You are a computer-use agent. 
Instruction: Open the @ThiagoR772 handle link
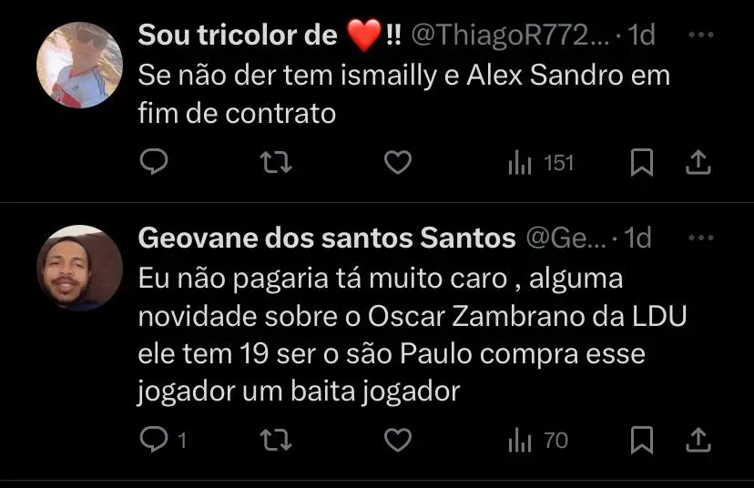click(510, 35)
